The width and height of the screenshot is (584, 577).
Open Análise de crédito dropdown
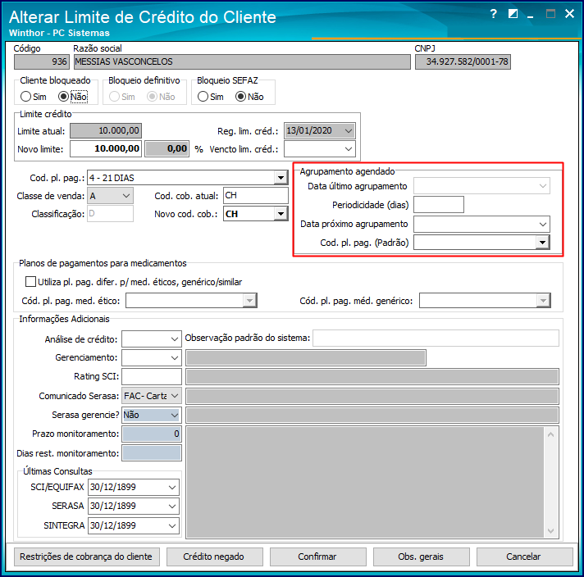tap(174, 339)
